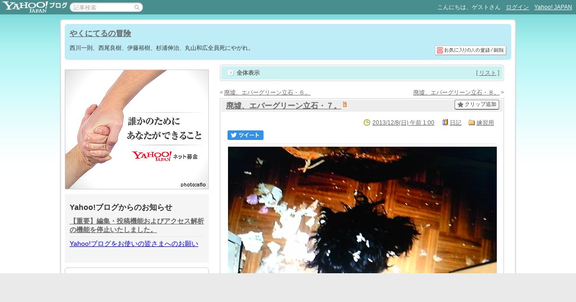The width and height of the screenshot is (576, 302).
Task: Open the ログイン link
Action: tap(517, 7)
